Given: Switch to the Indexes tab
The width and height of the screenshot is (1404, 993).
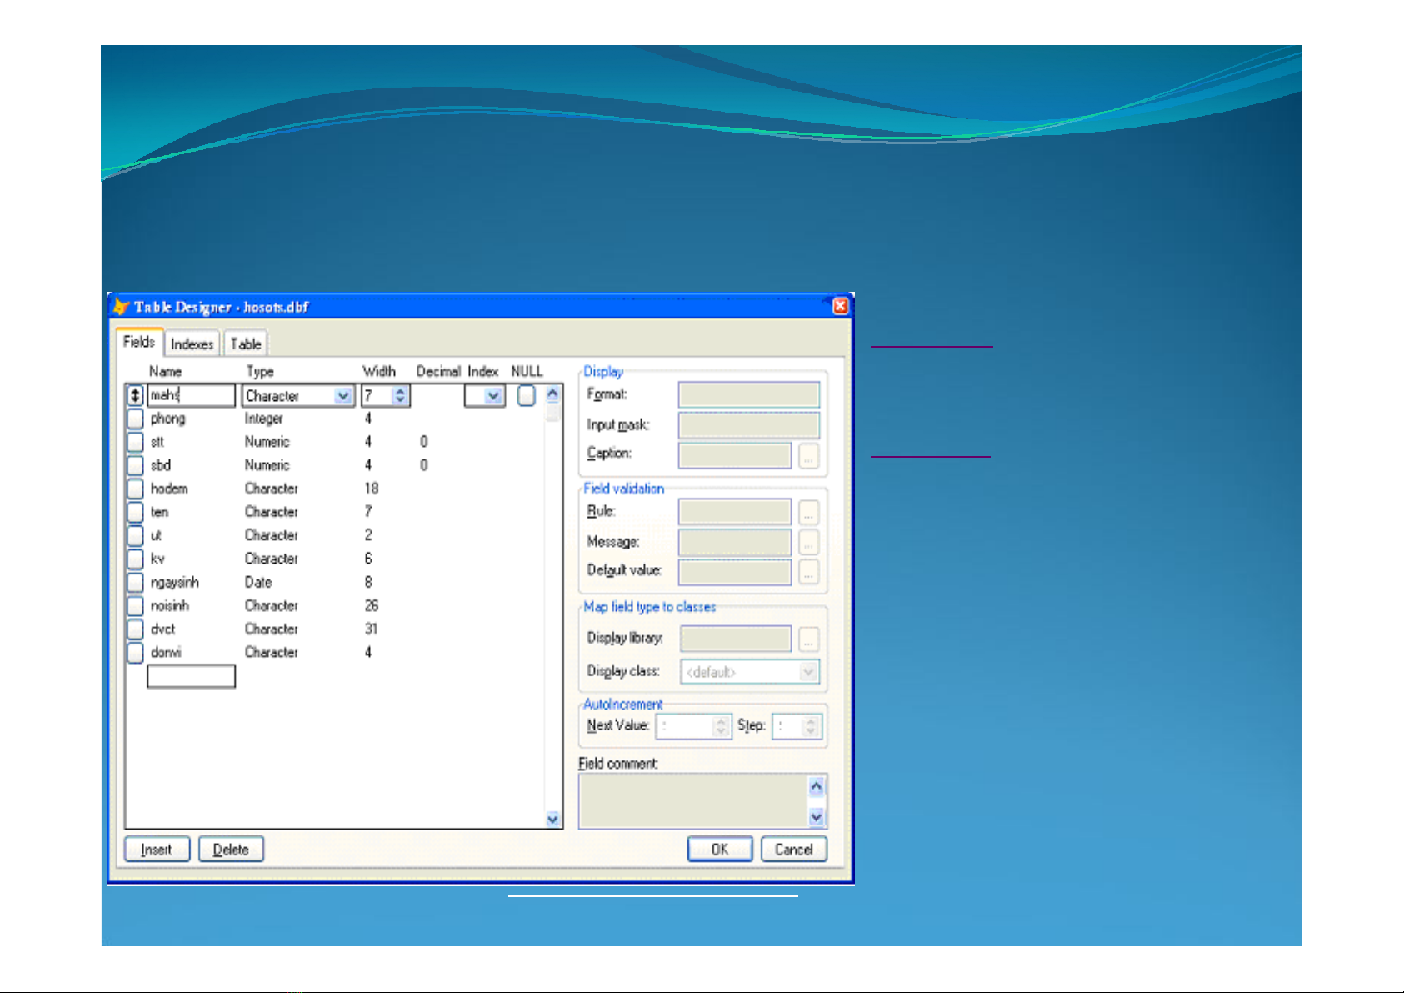Looking at the screenshot, I should click(x=192, y=344).
